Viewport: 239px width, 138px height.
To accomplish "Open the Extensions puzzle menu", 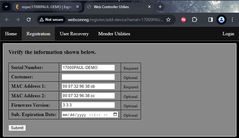I will pyautogui.click(x=194, y=20).
